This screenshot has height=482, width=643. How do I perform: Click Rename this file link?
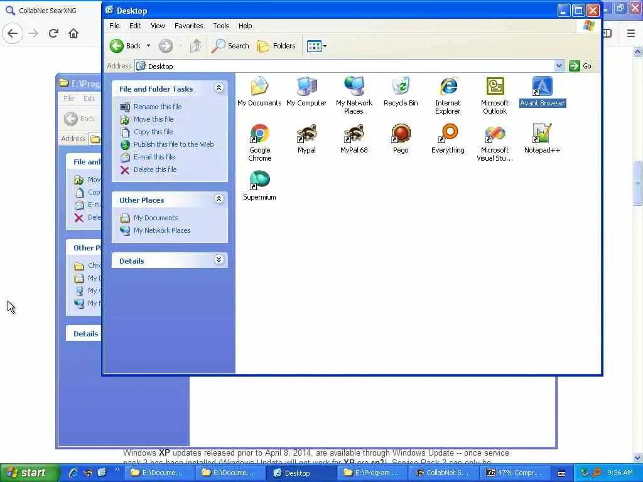tap(158, 107)
